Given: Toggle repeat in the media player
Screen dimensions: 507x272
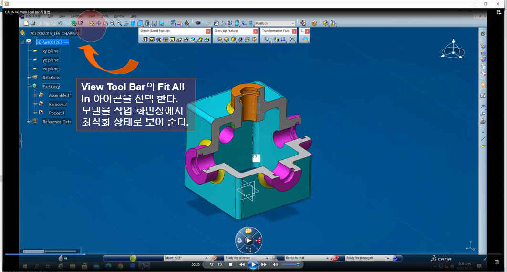Looking at the screenshot, I should [x=220, y=264].
